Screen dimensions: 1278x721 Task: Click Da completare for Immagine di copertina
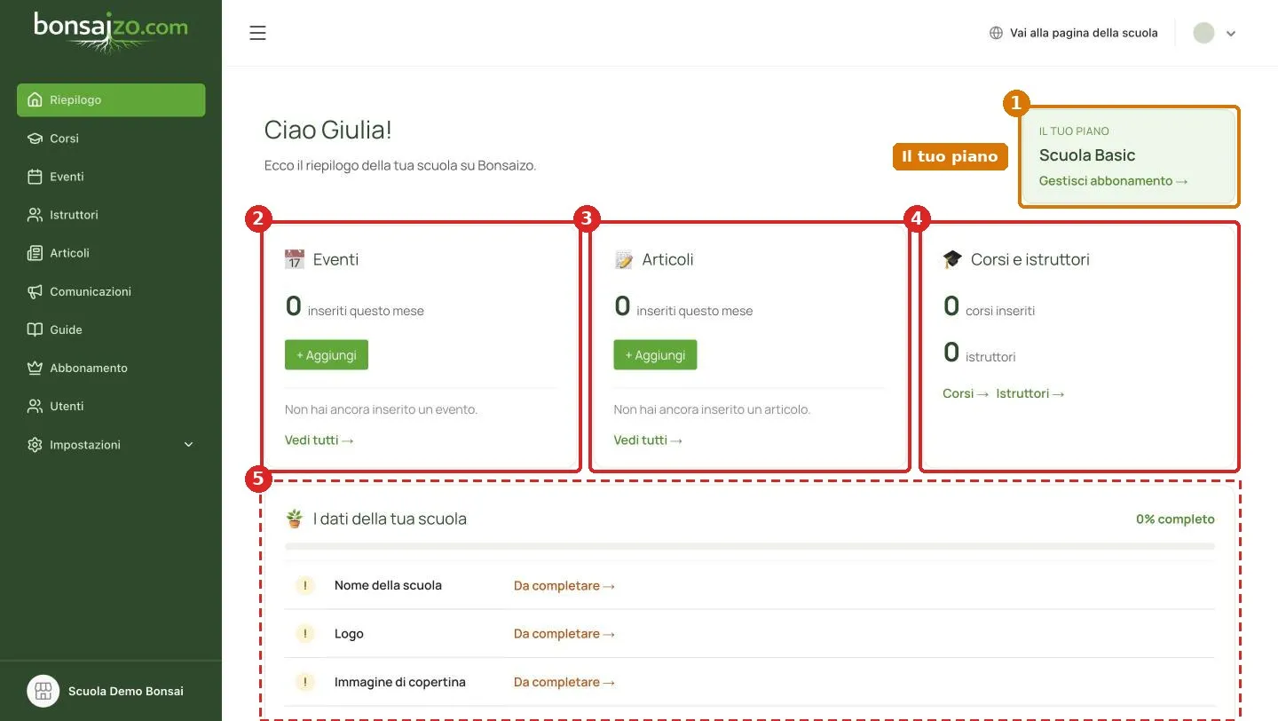click(564, 682)
